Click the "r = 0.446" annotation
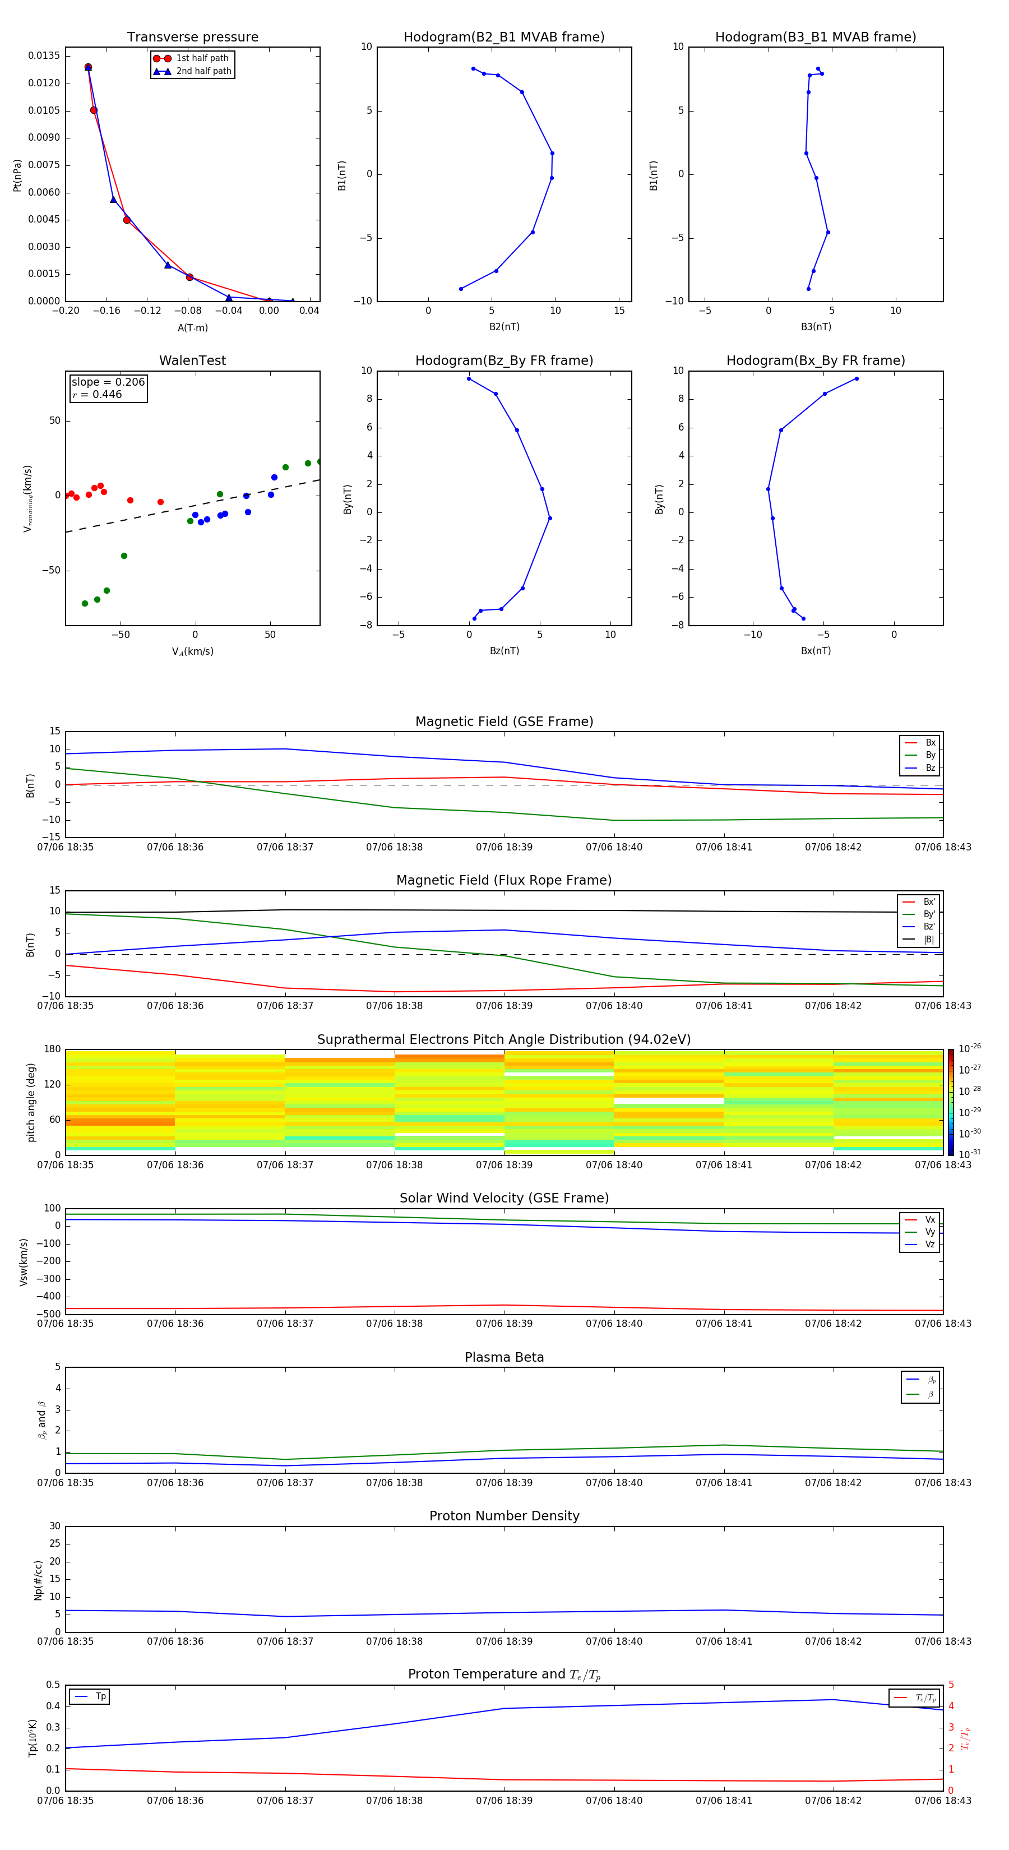Viewport: 1009px width, 1850px height. click(x=97, y=394)
